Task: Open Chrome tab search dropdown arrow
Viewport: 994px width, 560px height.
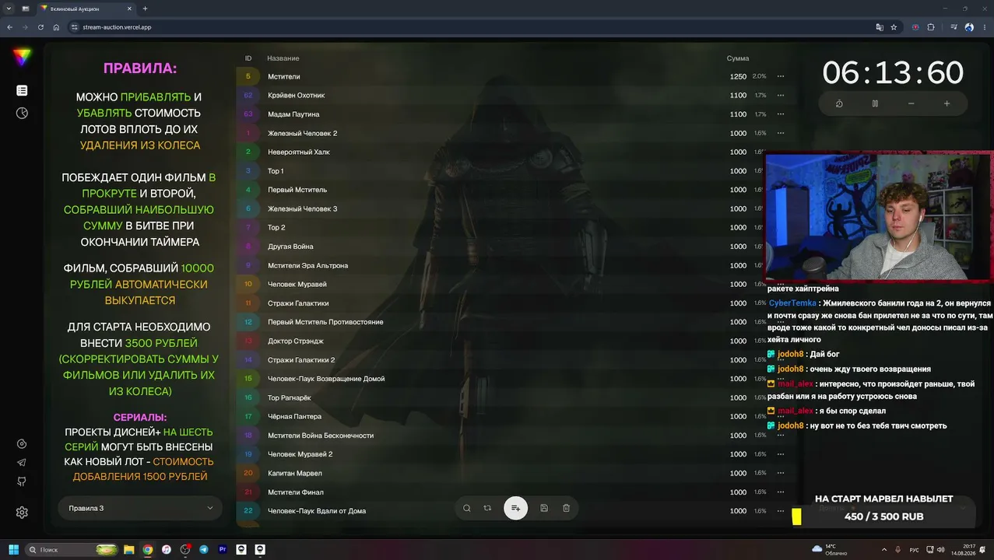Action: point(8,9)
